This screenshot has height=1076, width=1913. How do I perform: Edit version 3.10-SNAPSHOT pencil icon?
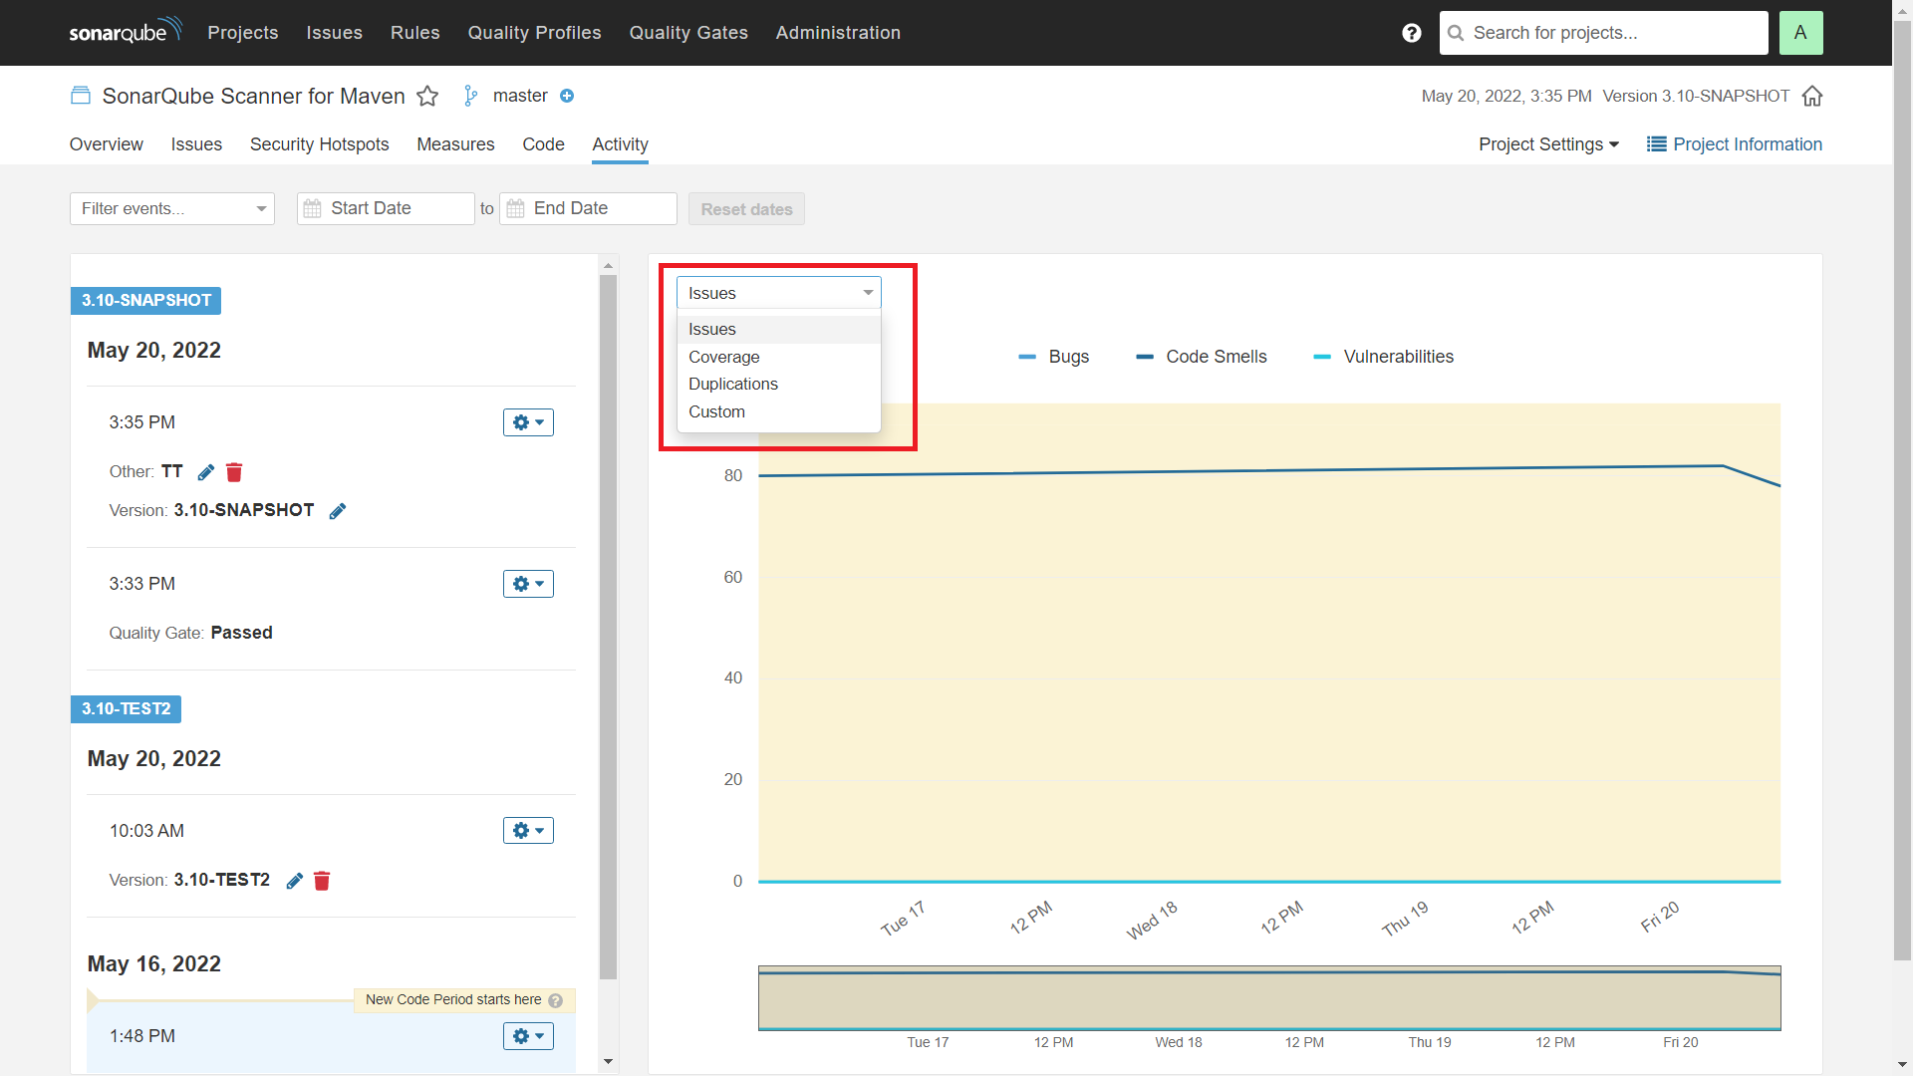click(338, 511)
